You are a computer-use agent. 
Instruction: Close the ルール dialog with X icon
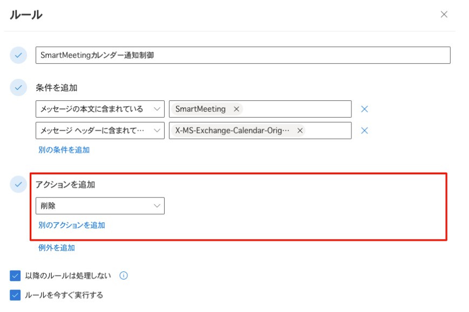[444, 15]
